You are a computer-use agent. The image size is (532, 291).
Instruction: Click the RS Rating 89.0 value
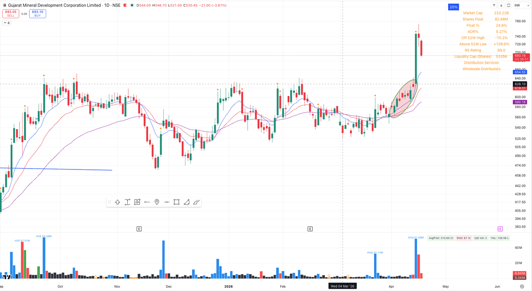pyautogui.click(x=501, y=50)
